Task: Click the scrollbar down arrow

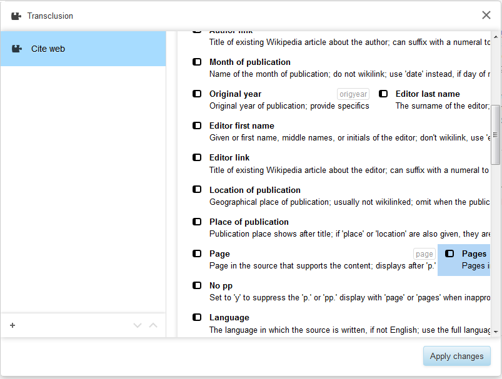Action: pos(496,332)
